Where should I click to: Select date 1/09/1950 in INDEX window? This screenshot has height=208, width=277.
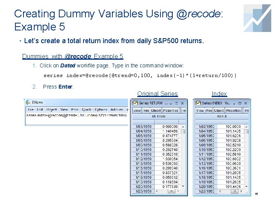coord(206,145)
